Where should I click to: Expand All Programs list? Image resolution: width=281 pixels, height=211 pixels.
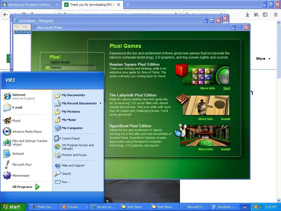26,187
